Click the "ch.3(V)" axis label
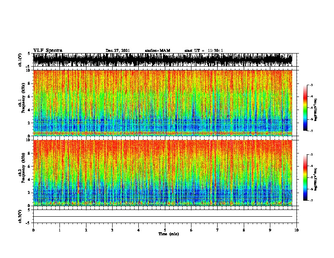The width and height of the screenshot is (334, 258). (x=20, y=216)
